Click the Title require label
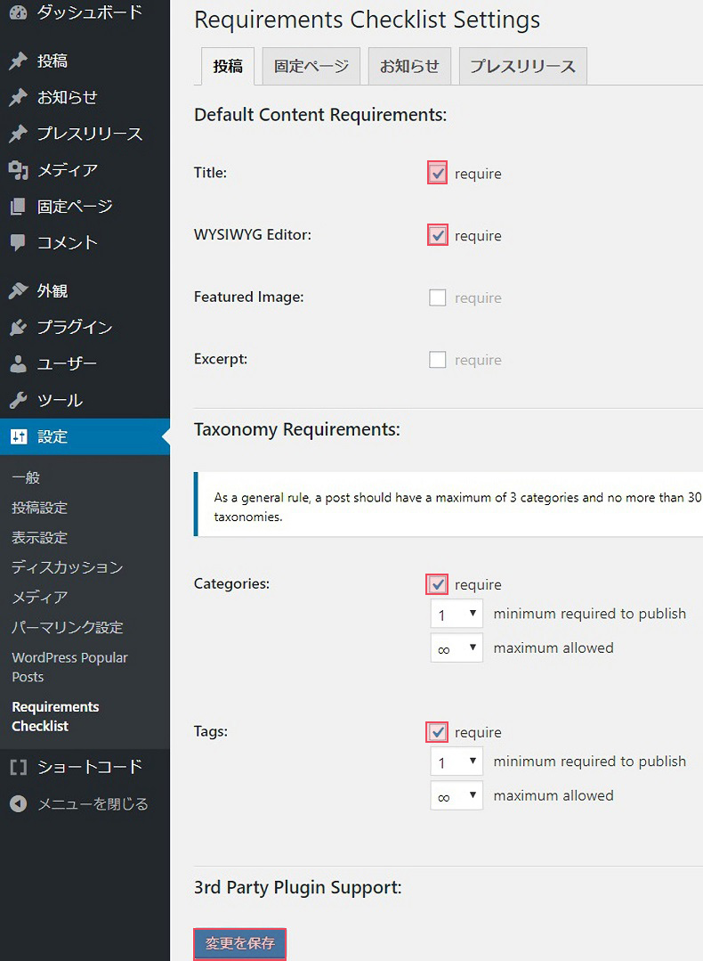The width and height of the screenshot is (703, 961). coord(478,174)
